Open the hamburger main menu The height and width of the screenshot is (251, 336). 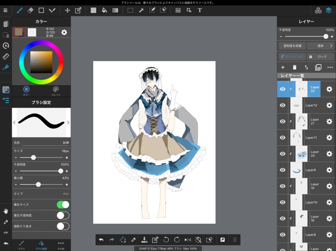(x=5, y=10)
